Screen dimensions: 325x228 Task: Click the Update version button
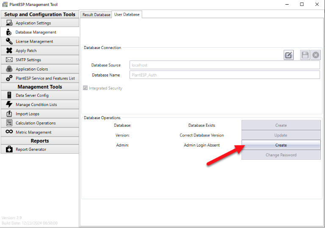[281, 135]
